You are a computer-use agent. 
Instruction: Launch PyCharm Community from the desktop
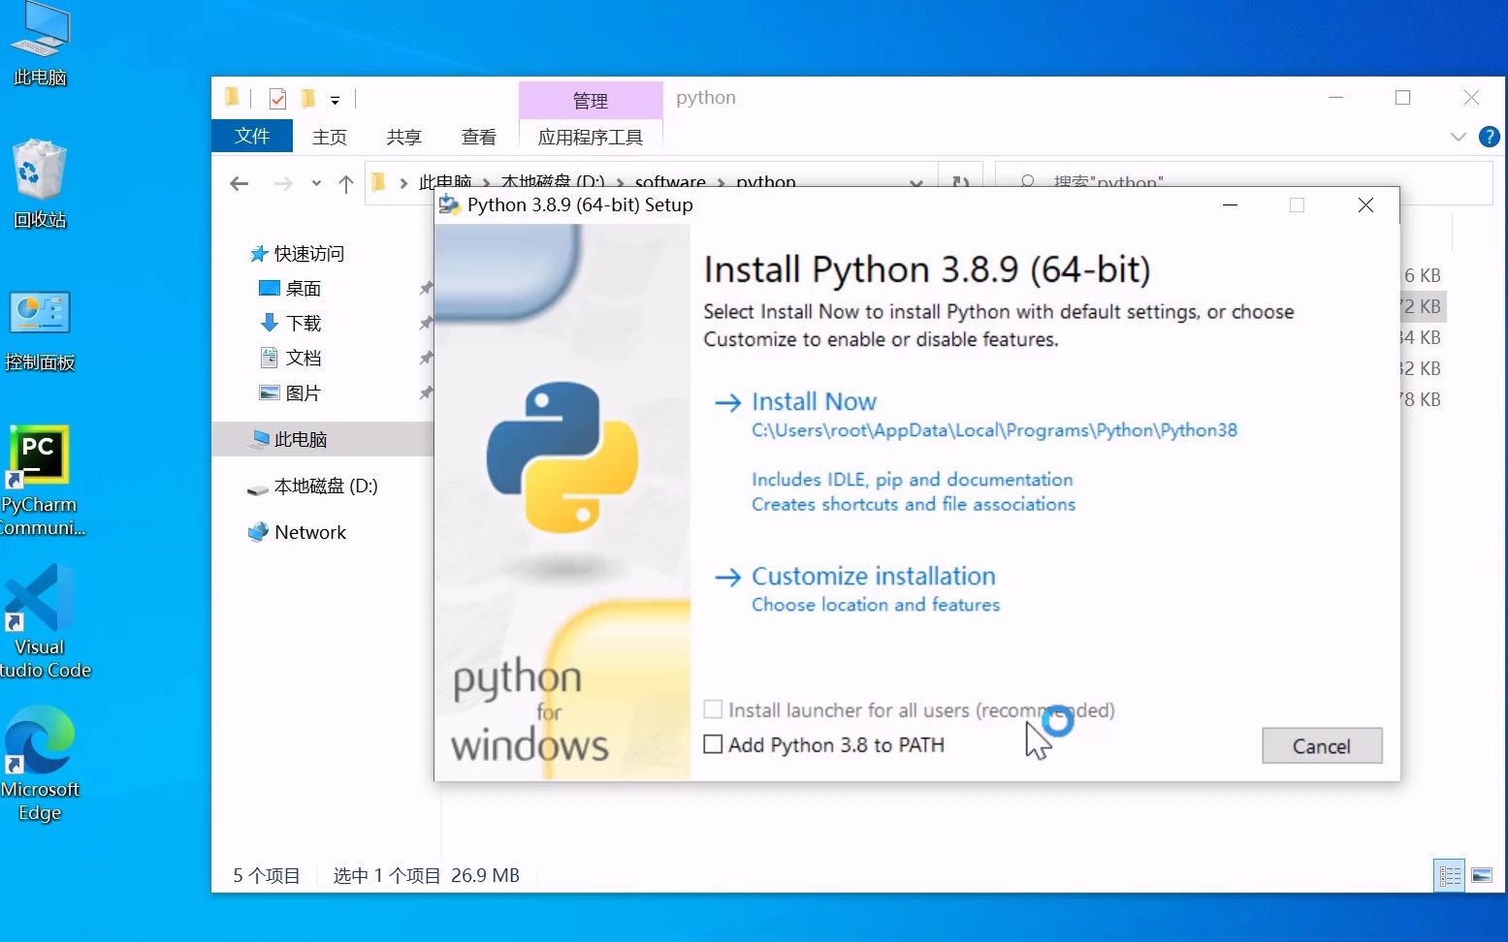[40, 454]
